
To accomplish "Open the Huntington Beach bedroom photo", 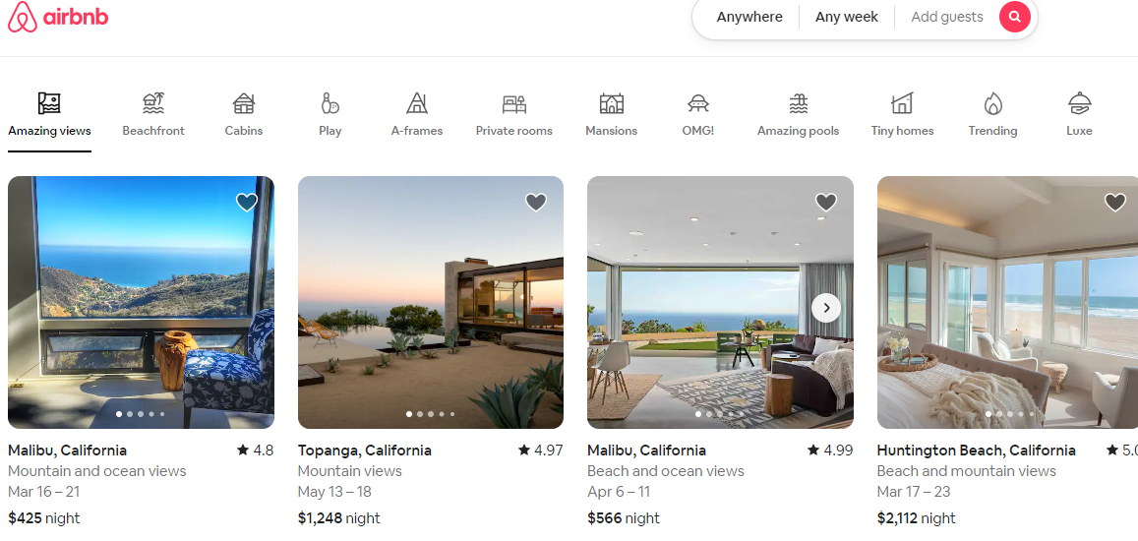I will click(x=1007, y=302).
